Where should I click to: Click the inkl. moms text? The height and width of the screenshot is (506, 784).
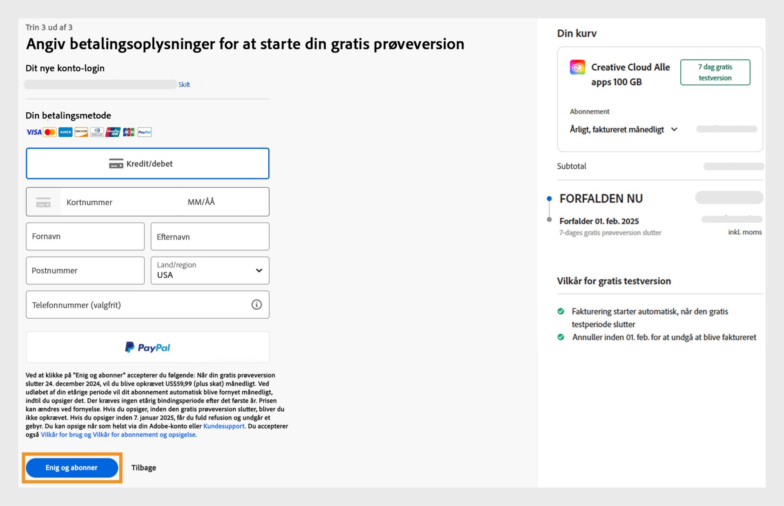click(x=745, y=232)
